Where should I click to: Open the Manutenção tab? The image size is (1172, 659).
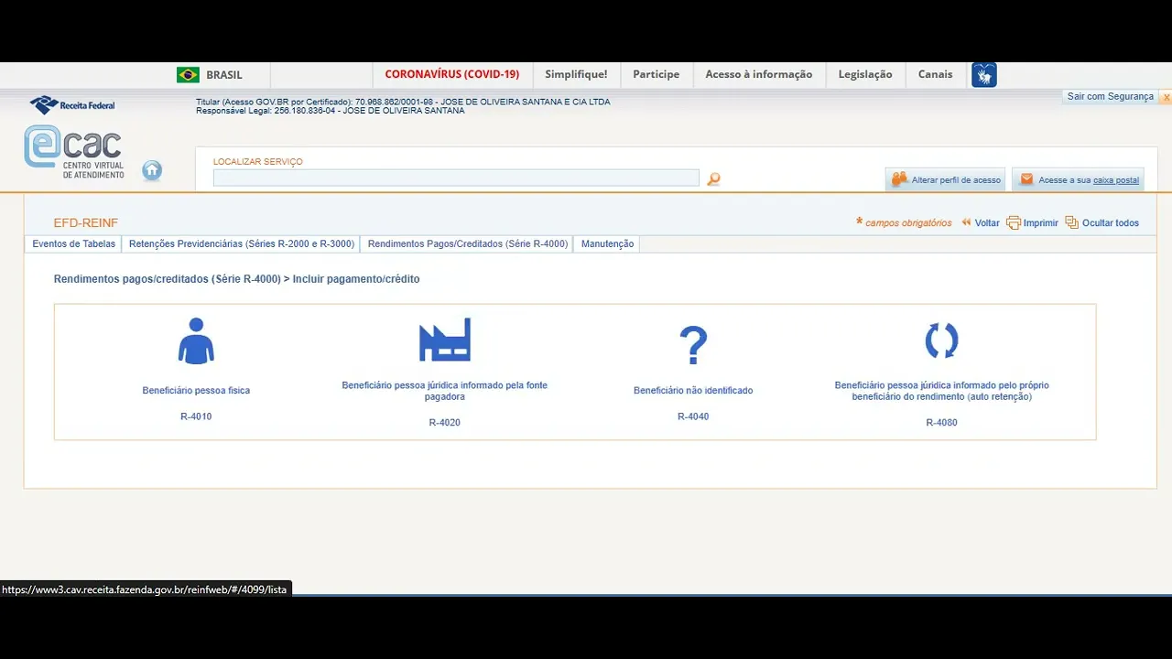coord(607,244)
